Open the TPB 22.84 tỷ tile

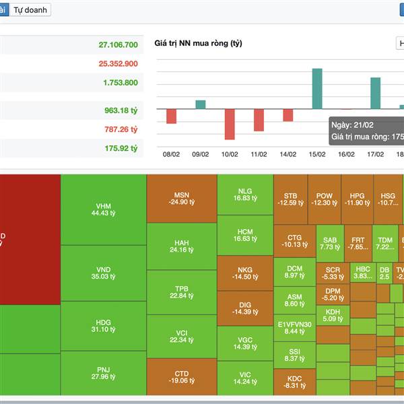(182, 292)
